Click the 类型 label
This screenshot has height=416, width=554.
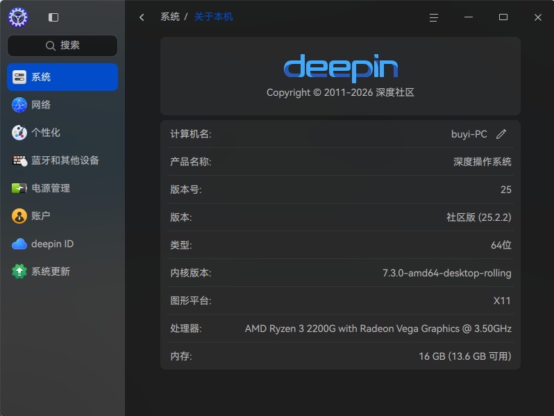point(181,245)
